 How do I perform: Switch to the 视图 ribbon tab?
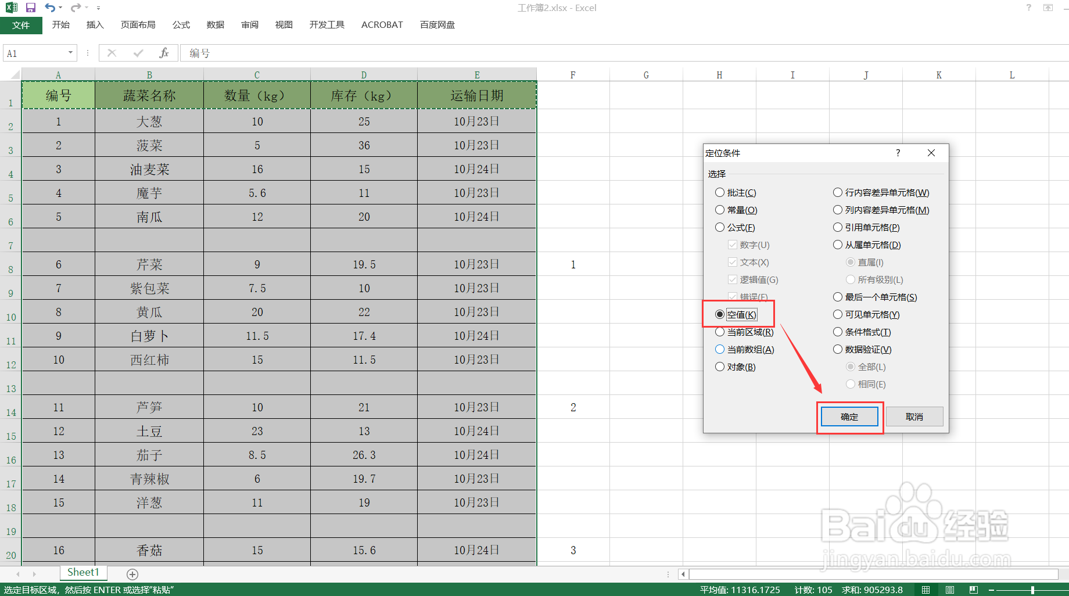(x=284, y=25)
